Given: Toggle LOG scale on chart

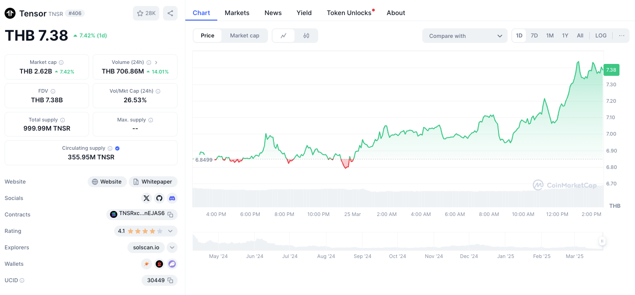Looking at the screenshot, I should pyautogui.click(x=601, y=36).
